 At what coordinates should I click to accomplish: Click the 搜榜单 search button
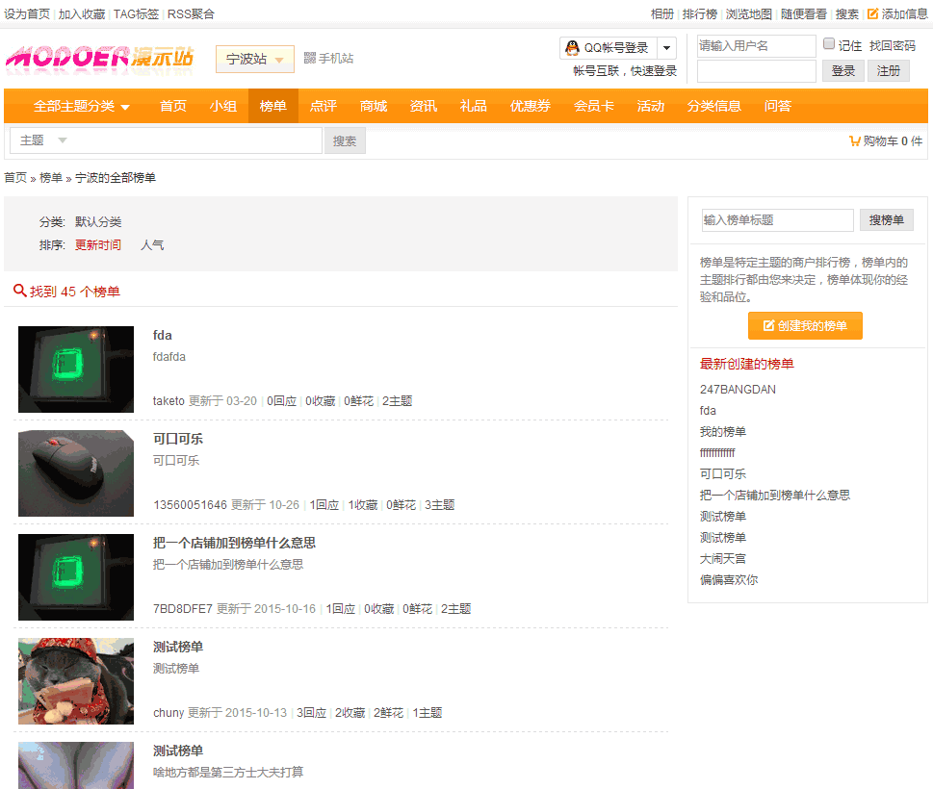[886, 220]
